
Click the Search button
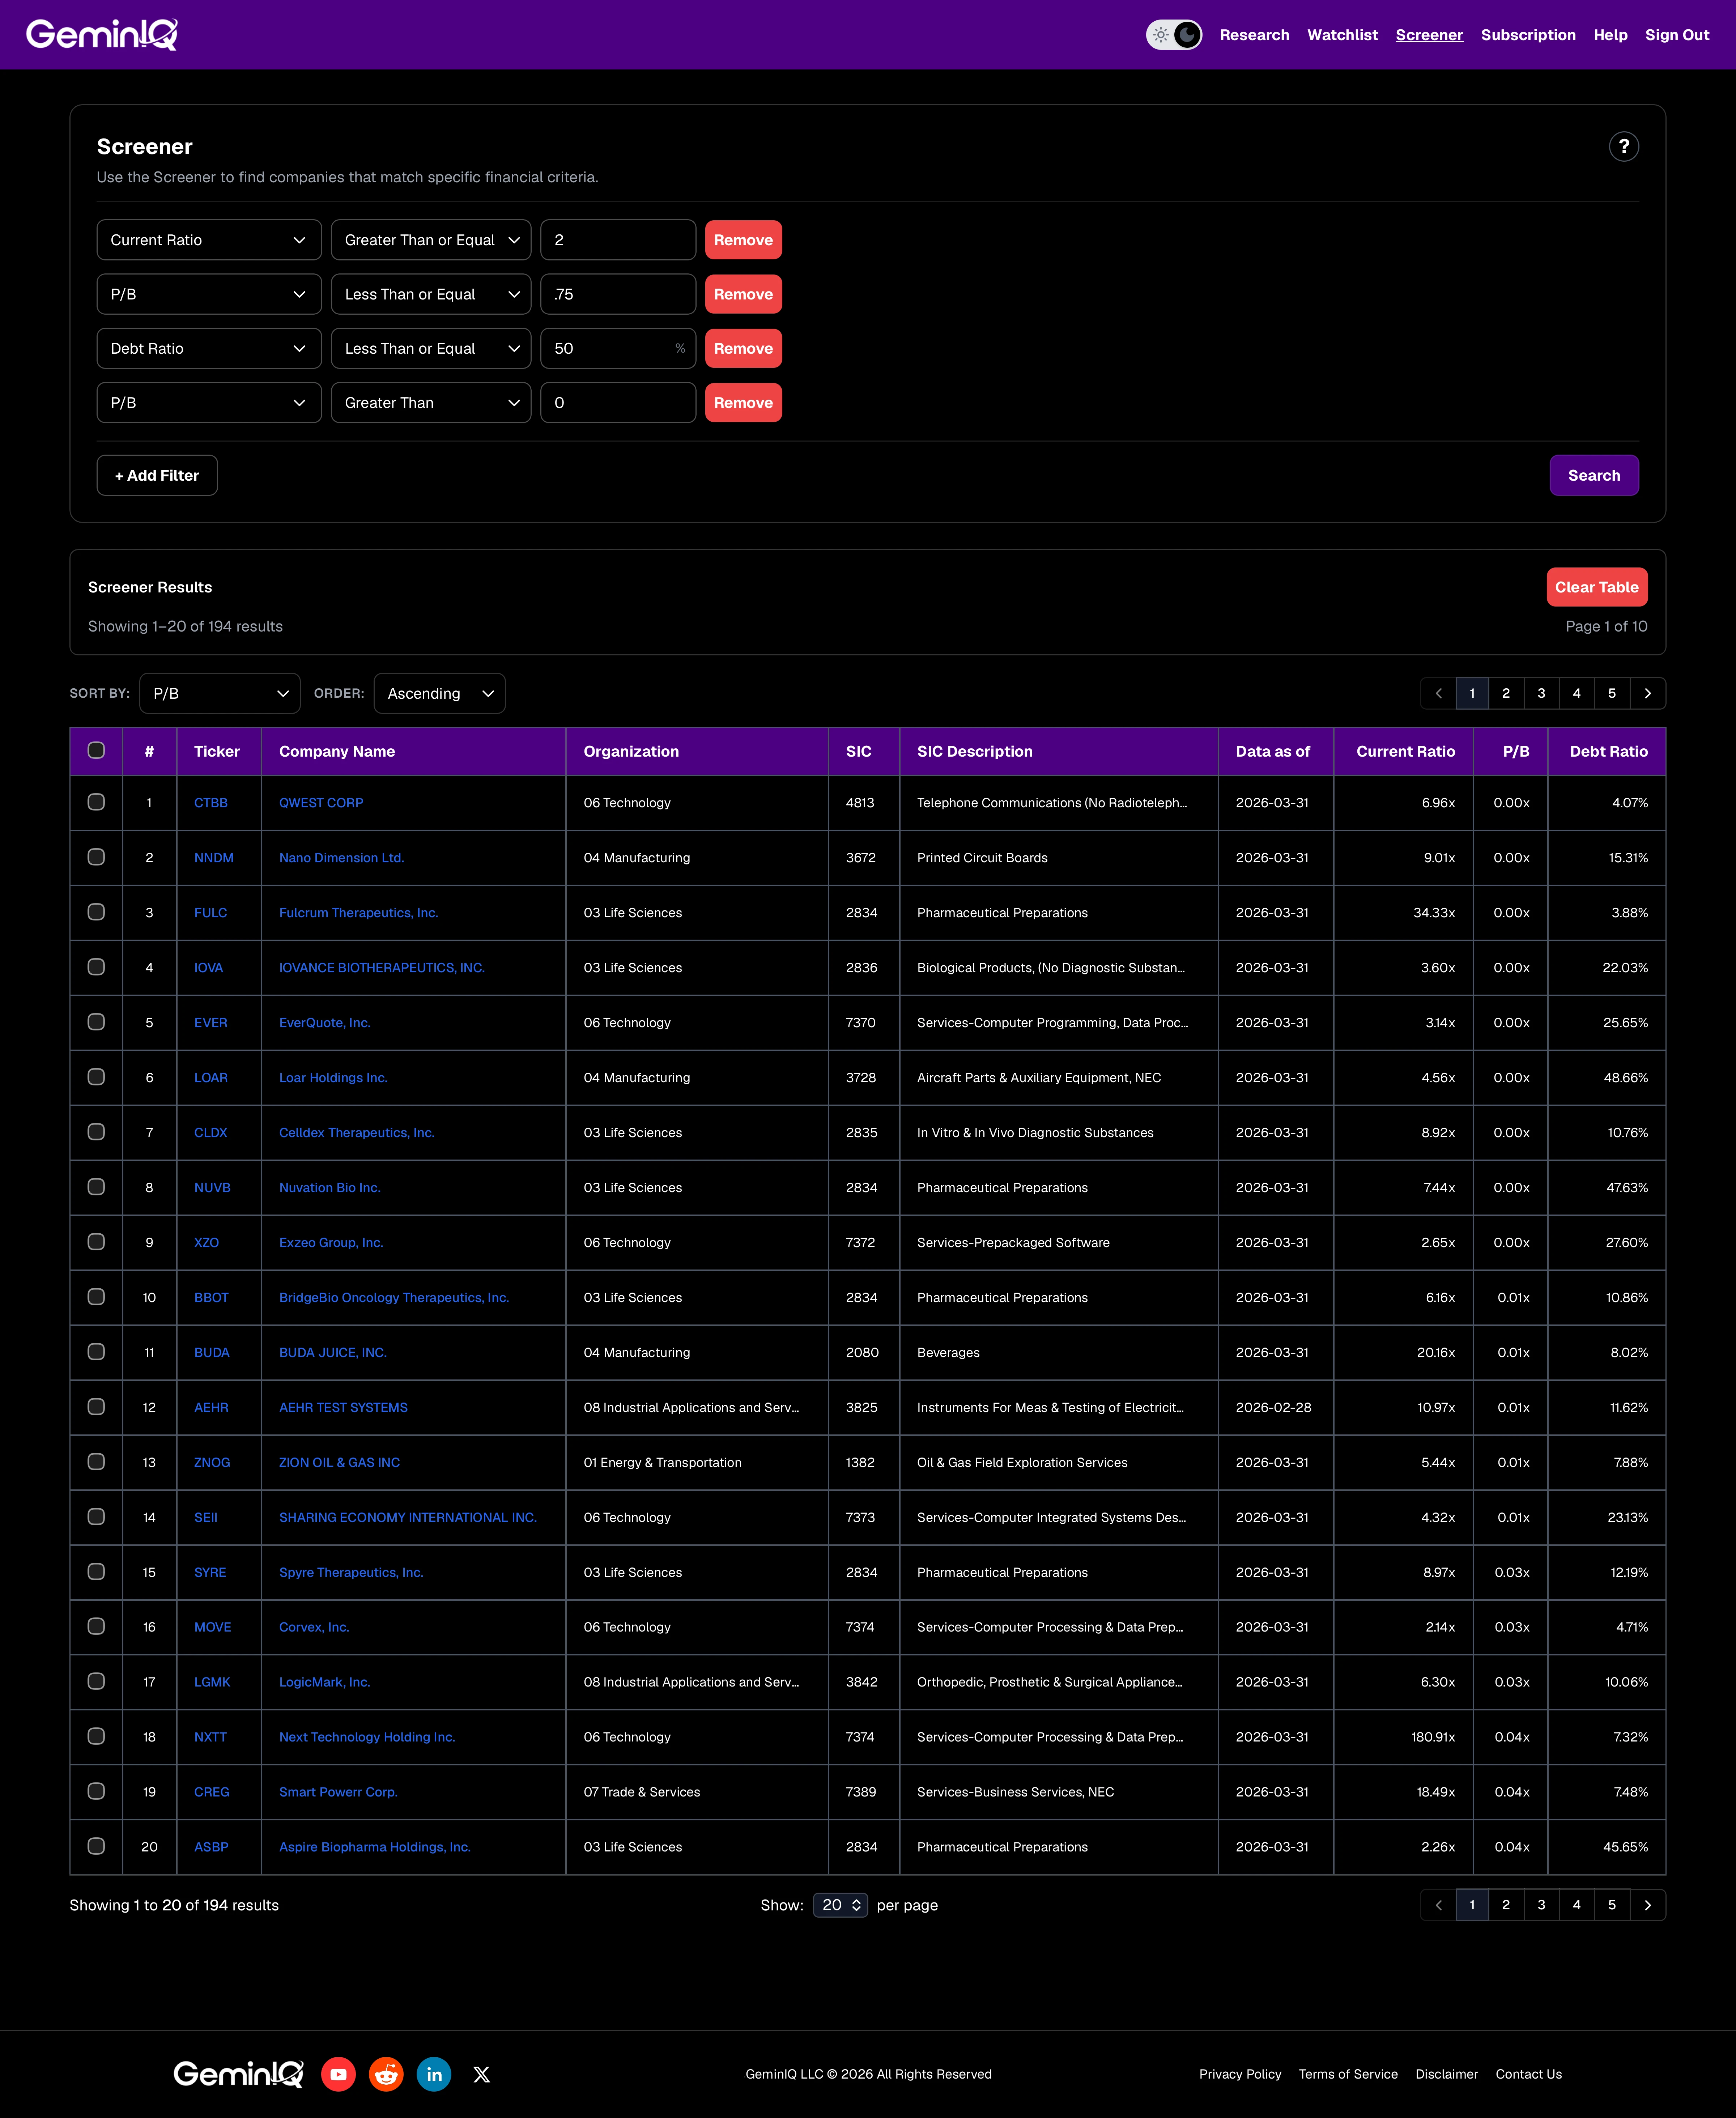point(1594,475)
